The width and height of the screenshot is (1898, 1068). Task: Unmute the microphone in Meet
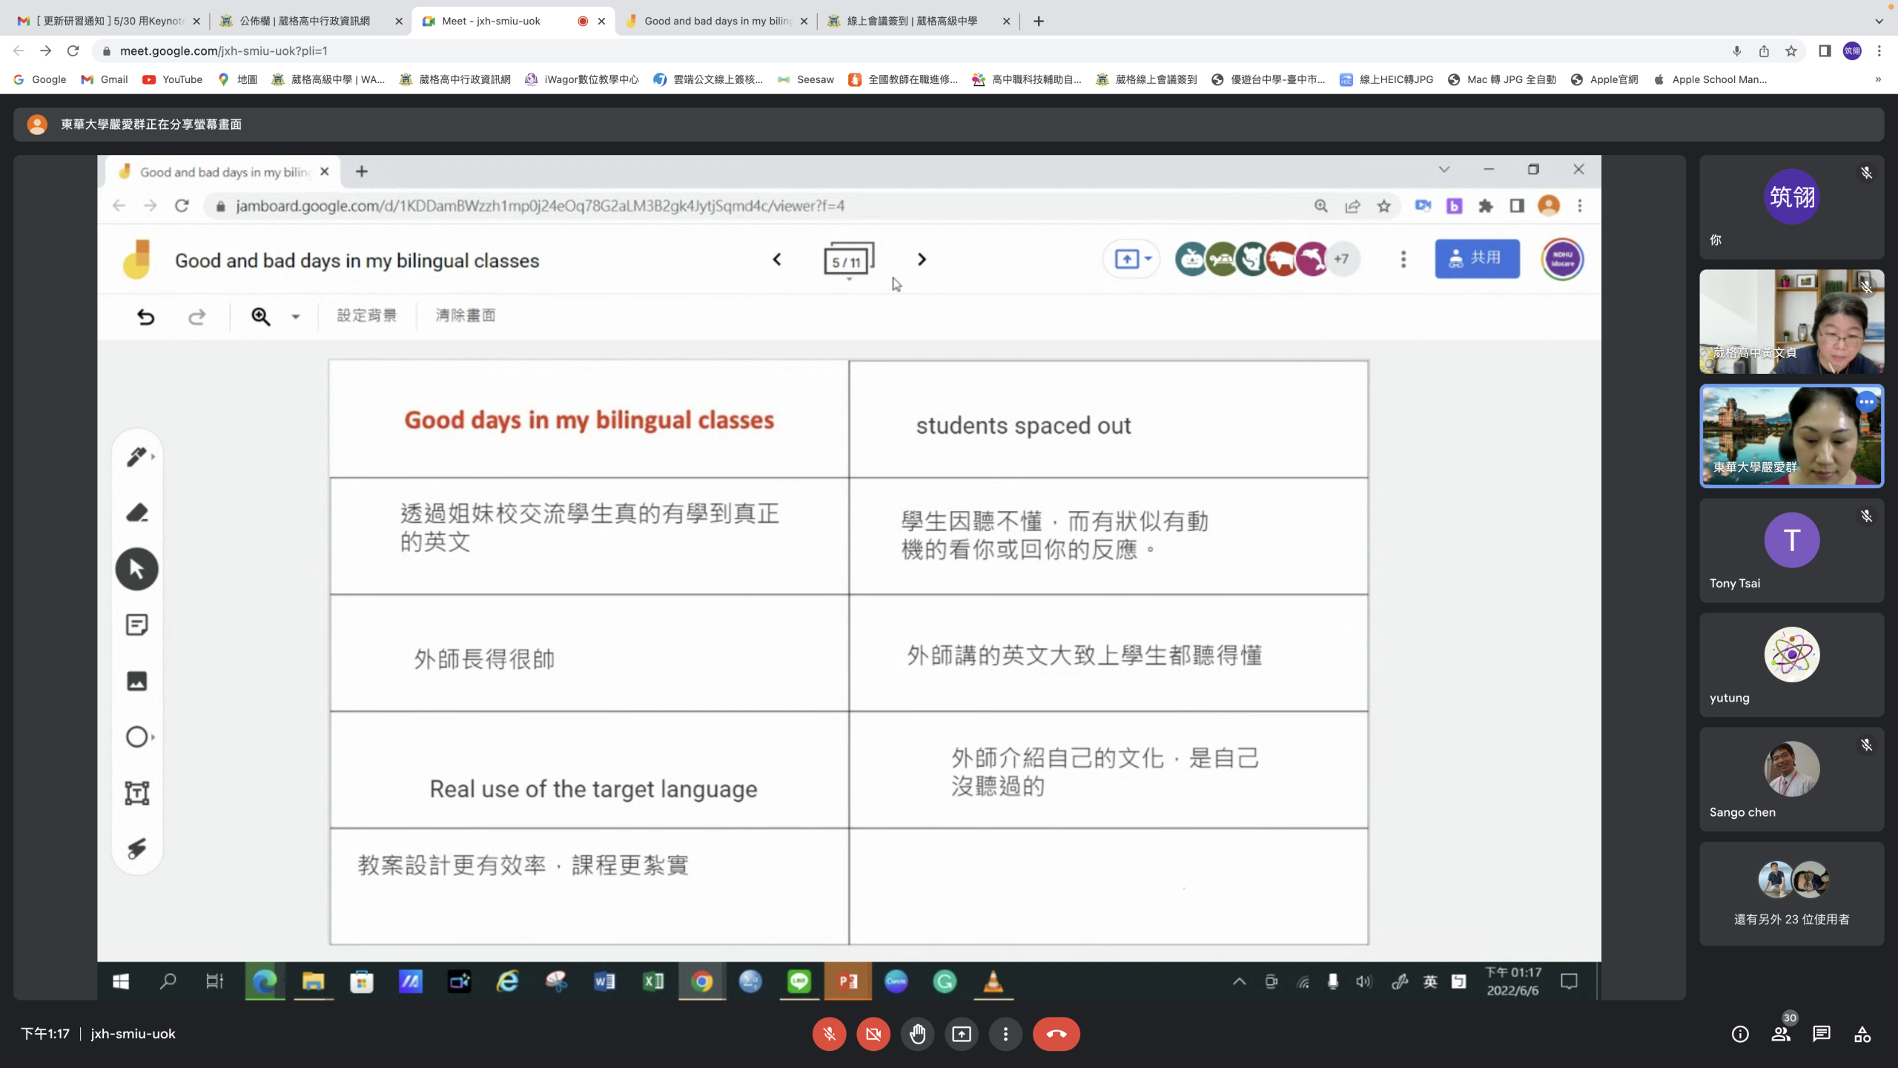[829, 1034]
